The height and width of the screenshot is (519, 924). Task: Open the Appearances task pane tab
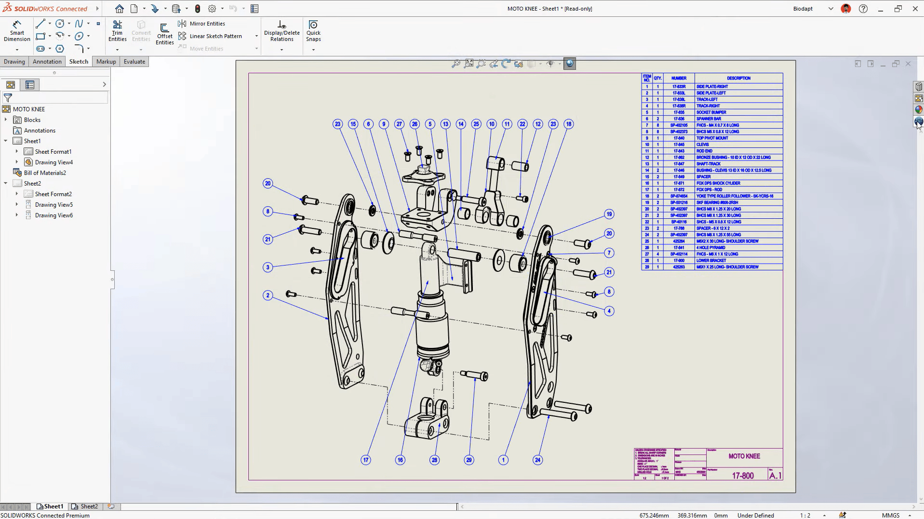[x=919, y=110]
